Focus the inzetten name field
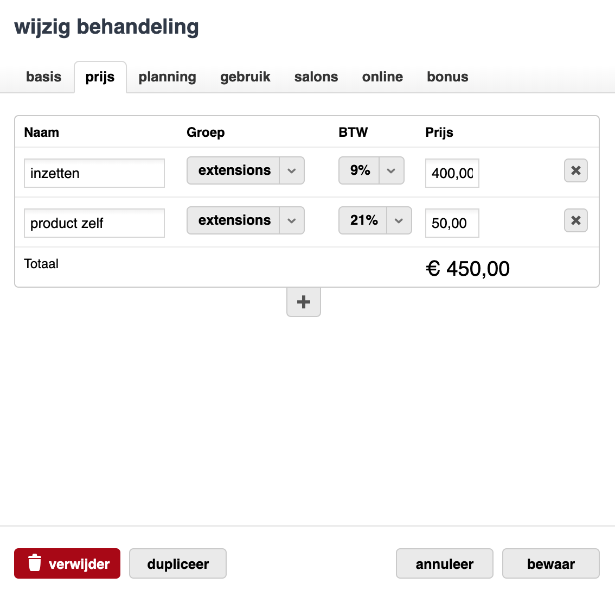This screenshot has height=596, width=615. tap(94, 173)
